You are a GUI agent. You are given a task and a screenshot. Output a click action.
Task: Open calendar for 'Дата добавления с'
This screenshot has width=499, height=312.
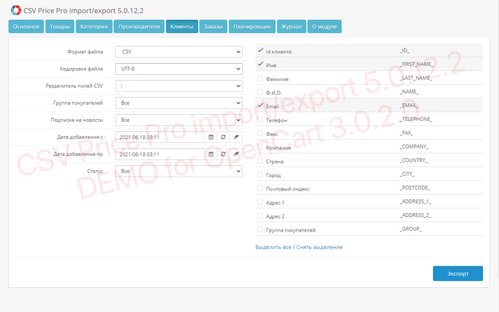click(211, 137)
